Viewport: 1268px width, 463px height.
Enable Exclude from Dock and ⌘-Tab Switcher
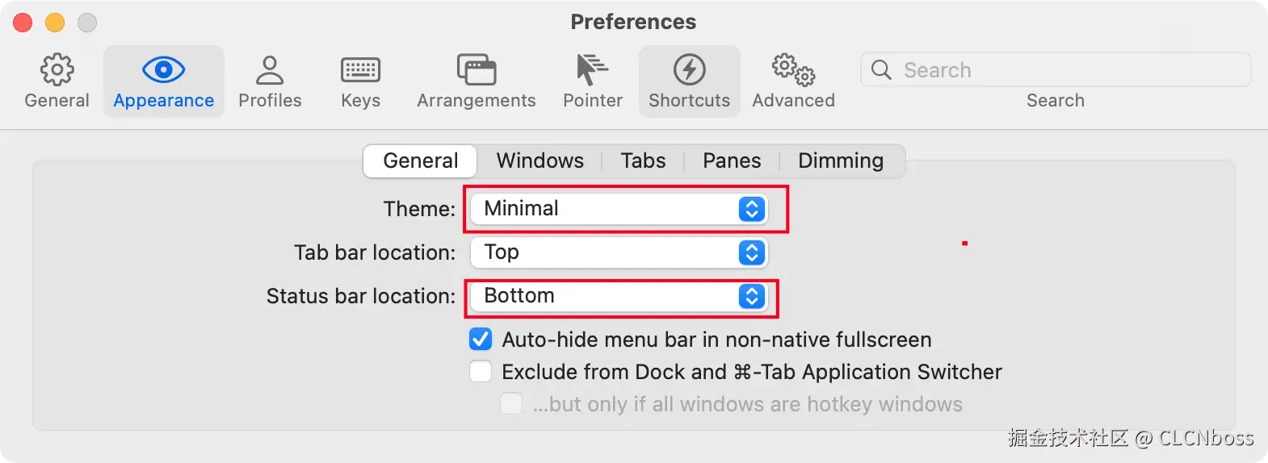point(481,371)
